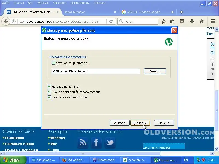This screenshot has width=219, height=164.
Task: Close the AIMP 3 Google search tab
Action: [x=172, y=12]
